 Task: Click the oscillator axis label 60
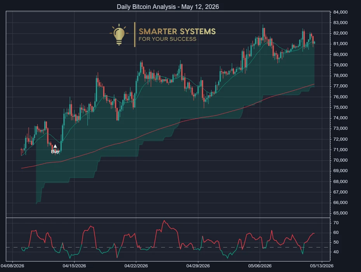point(336,232)
